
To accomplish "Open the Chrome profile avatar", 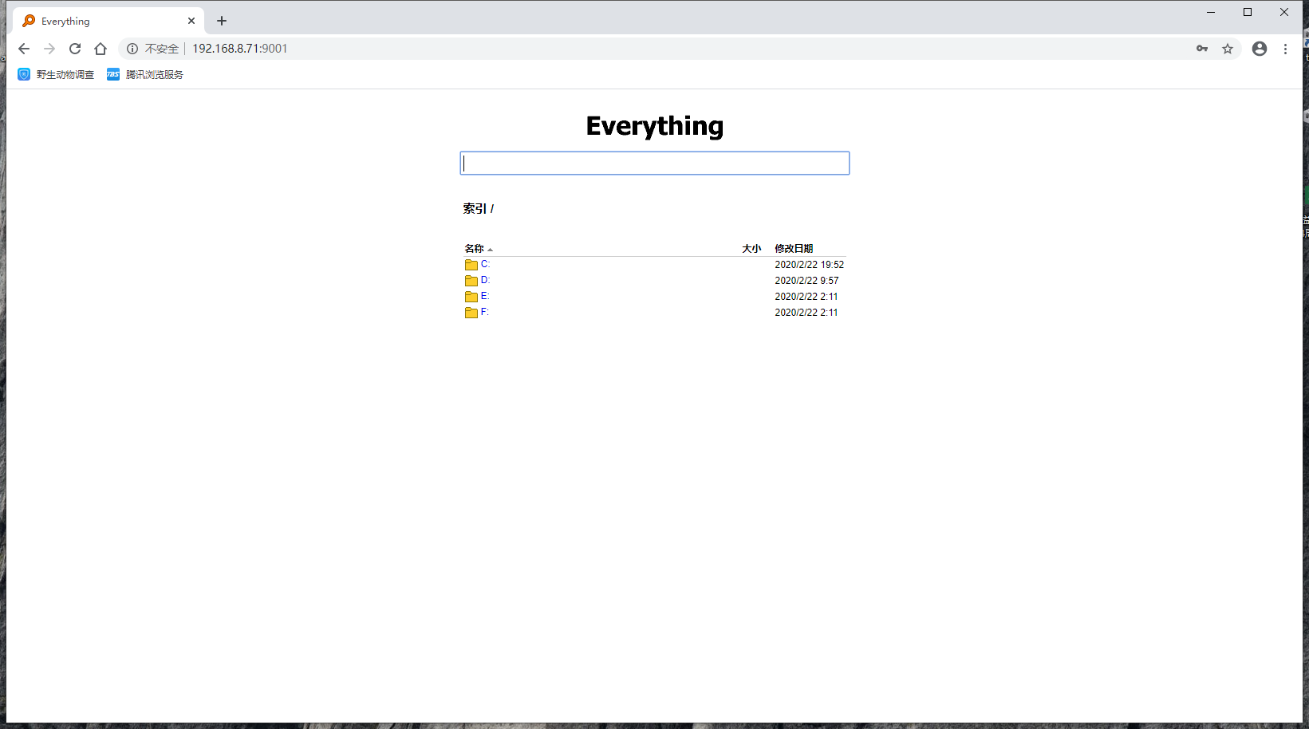I will point(1260,49).
